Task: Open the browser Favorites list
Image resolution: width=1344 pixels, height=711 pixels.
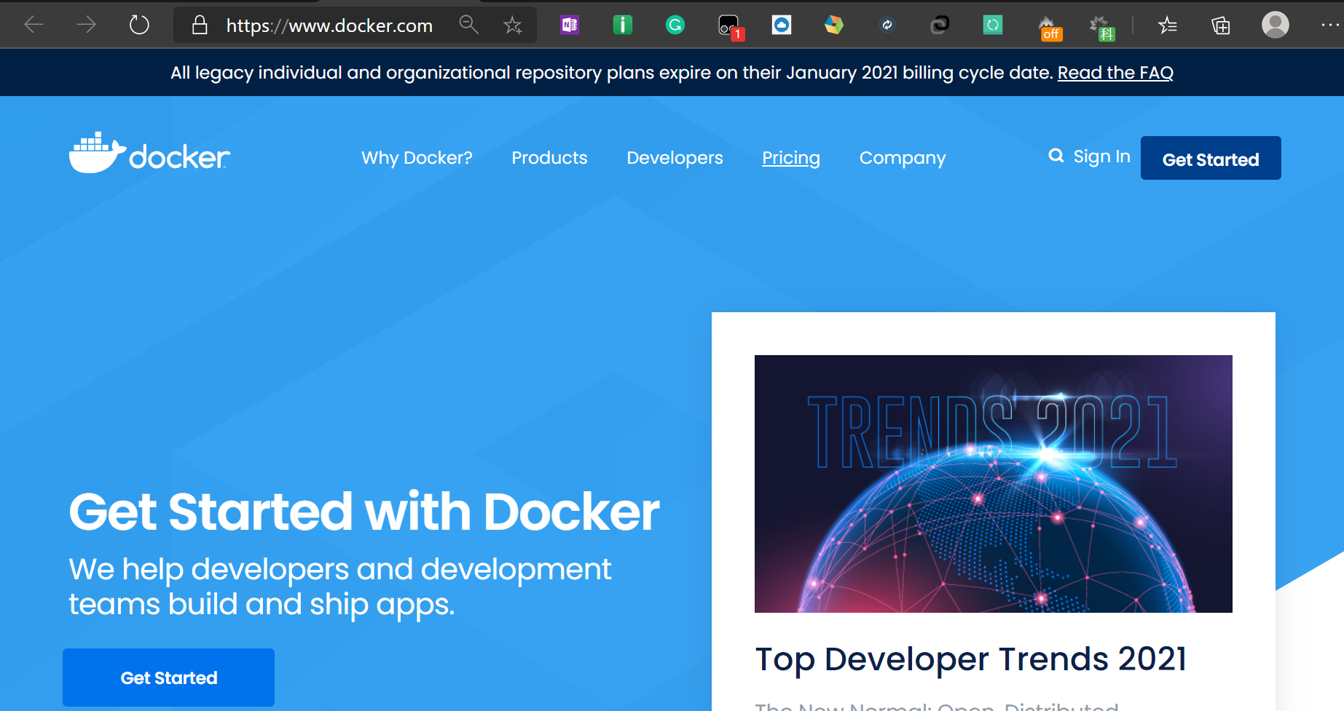Action: [x=1168, y=25]
